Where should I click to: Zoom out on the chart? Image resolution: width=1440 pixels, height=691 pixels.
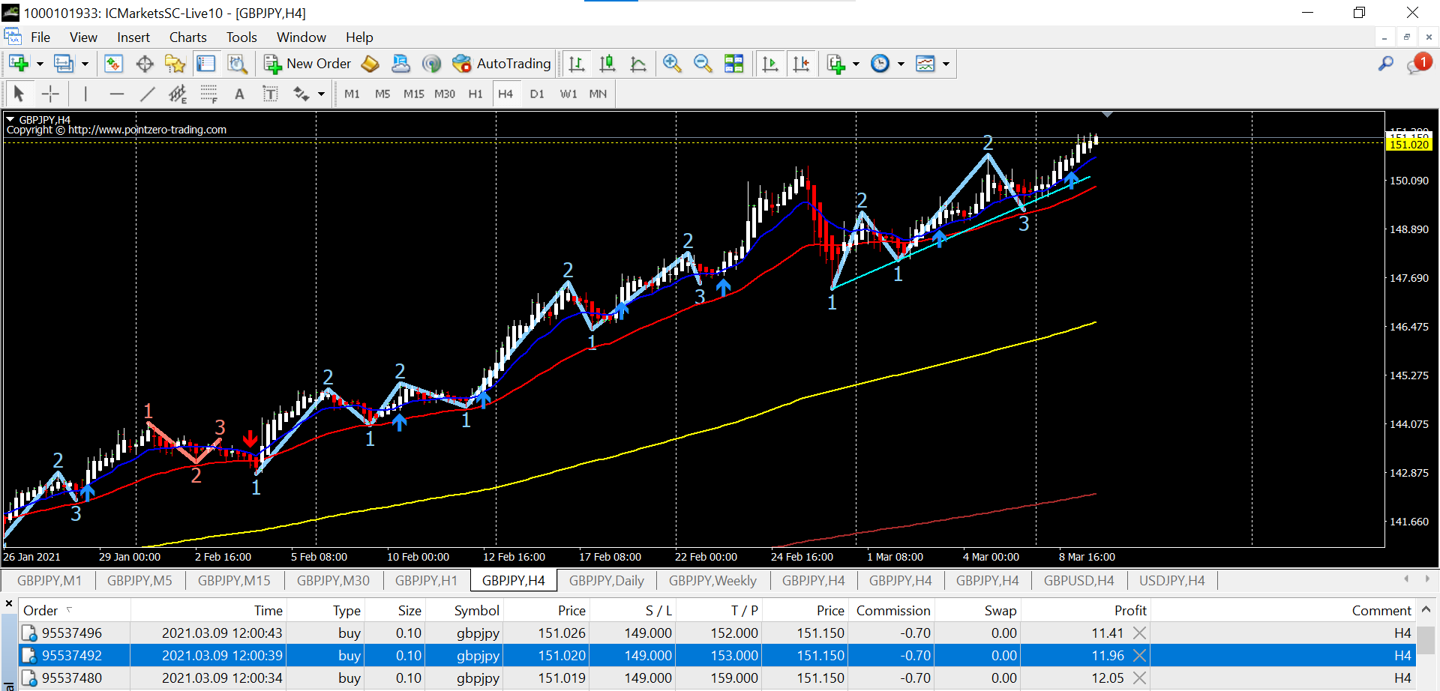coord(703,64)
